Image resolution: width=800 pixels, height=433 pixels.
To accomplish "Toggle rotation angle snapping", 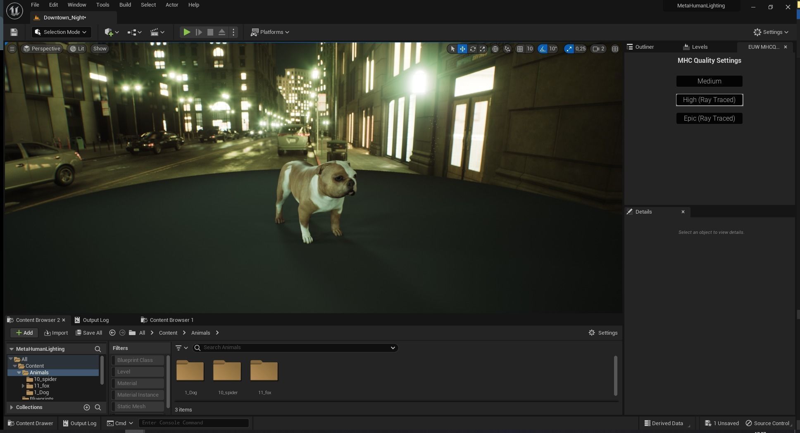I will [x=543, y=49].
